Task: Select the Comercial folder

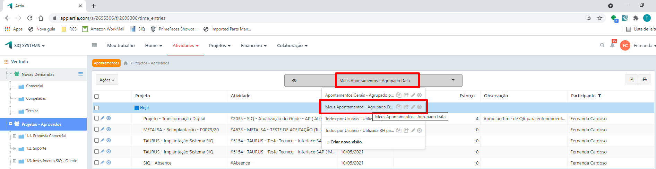Action: 34,86
